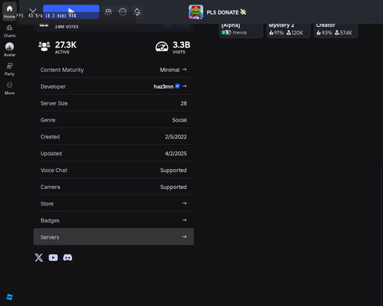Click the active players group icon
Viewport: 383px width, 306px height.
[44, 47]
